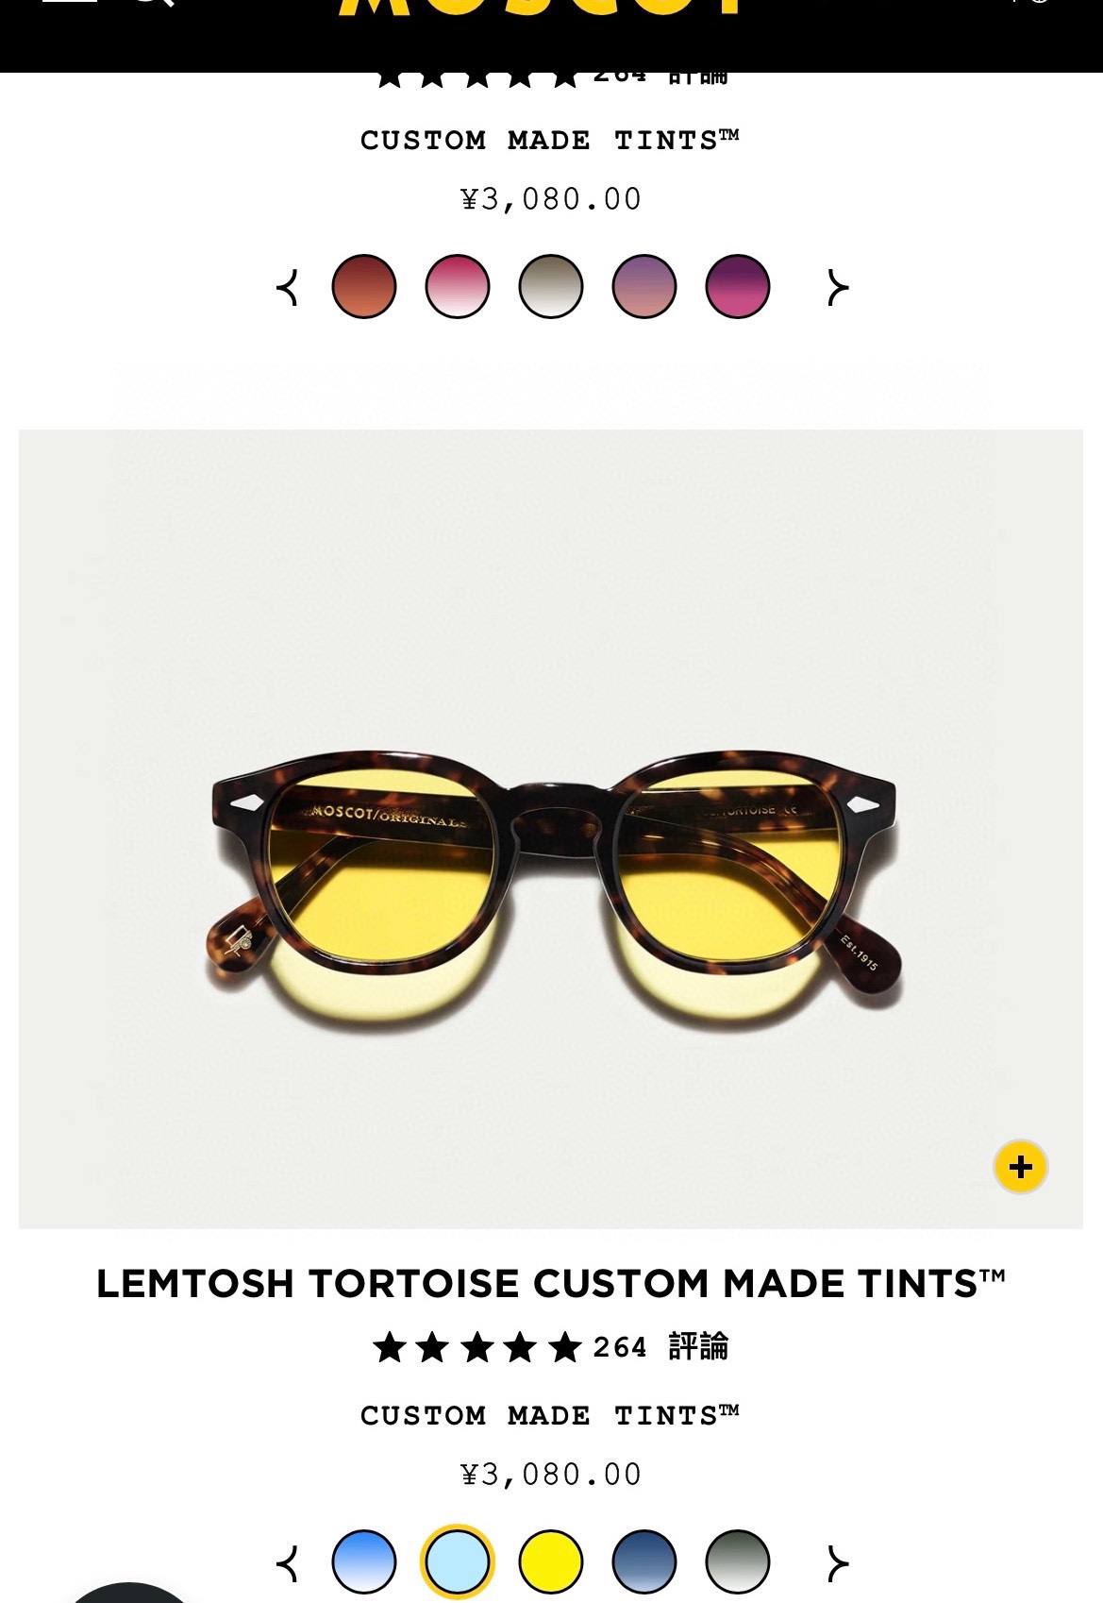Image resolution: width=1103 pixels, height=1603 pixels.
Task: Click the MOSCOT logo in header
Action: 539,8
